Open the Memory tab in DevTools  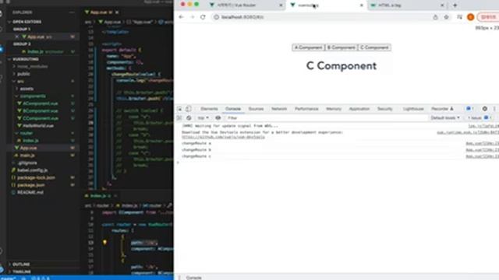(334, 109)
